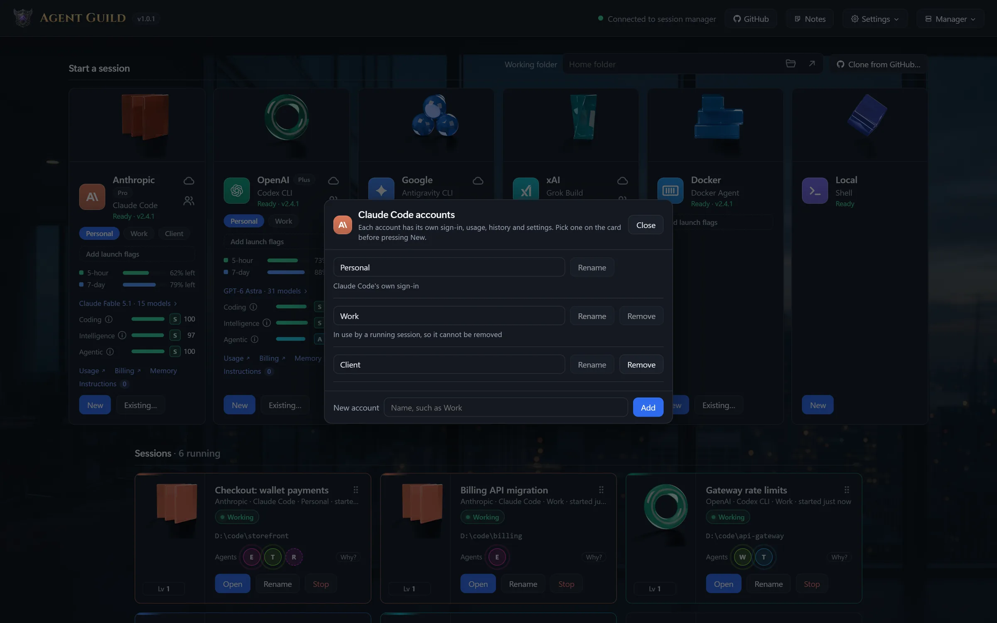Click the drag handle on Gateway rate limits

(847, 490)
